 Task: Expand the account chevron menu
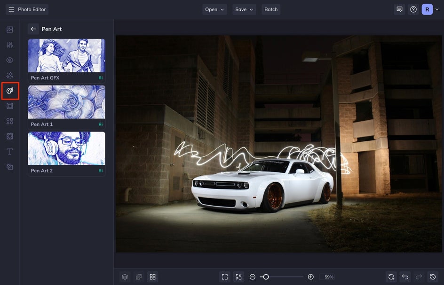(437, 9)
